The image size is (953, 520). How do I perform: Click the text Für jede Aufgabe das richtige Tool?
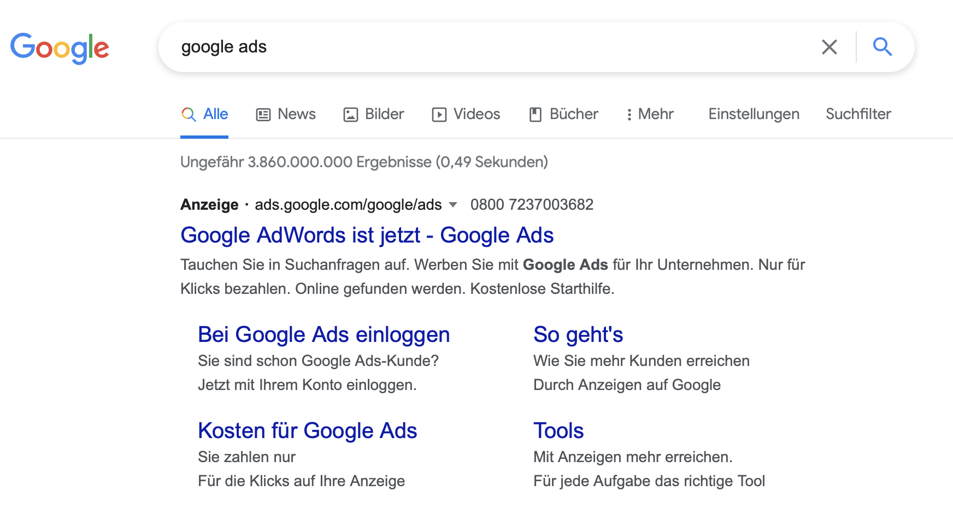pos(649,481)
